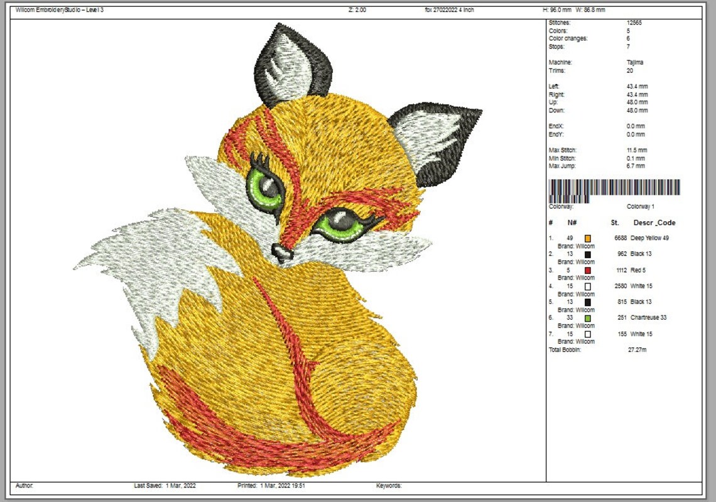Viewport: 716px width, 502px height.
Task: Click the Red 5 color chip
Action: pos(587,270)
